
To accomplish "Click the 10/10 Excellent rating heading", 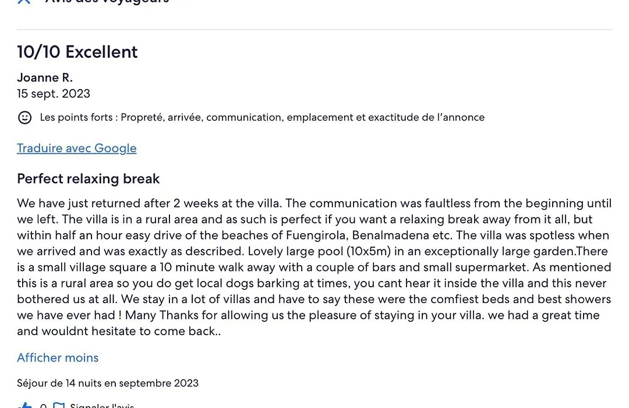I will (x=77, y=52).
